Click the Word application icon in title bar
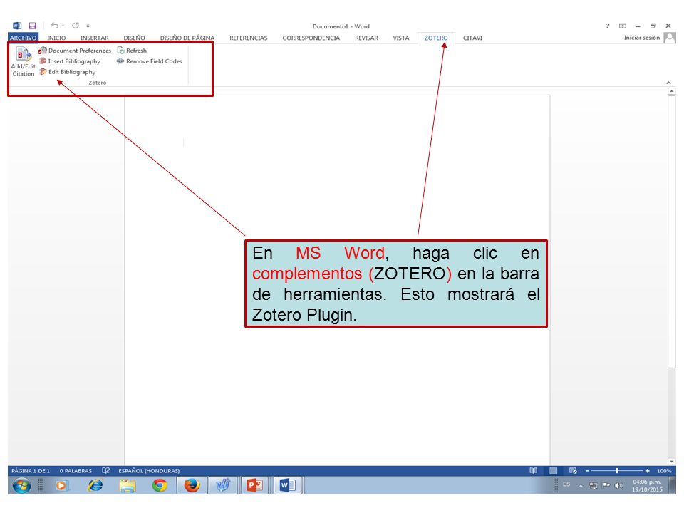The image size is (684, 513). click(x=17, y=26)
